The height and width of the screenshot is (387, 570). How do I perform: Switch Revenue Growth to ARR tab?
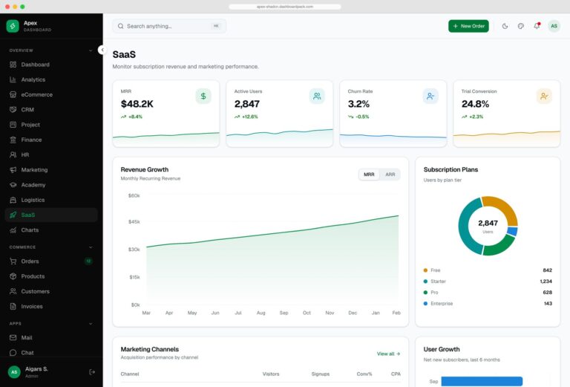tap(390, 175)
